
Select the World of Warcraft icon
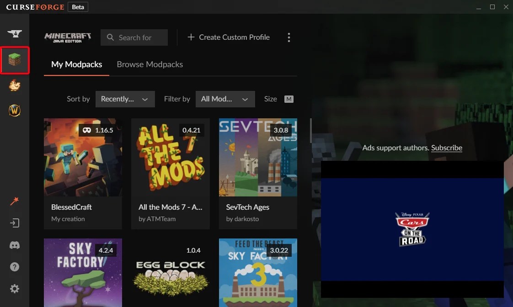15,110
